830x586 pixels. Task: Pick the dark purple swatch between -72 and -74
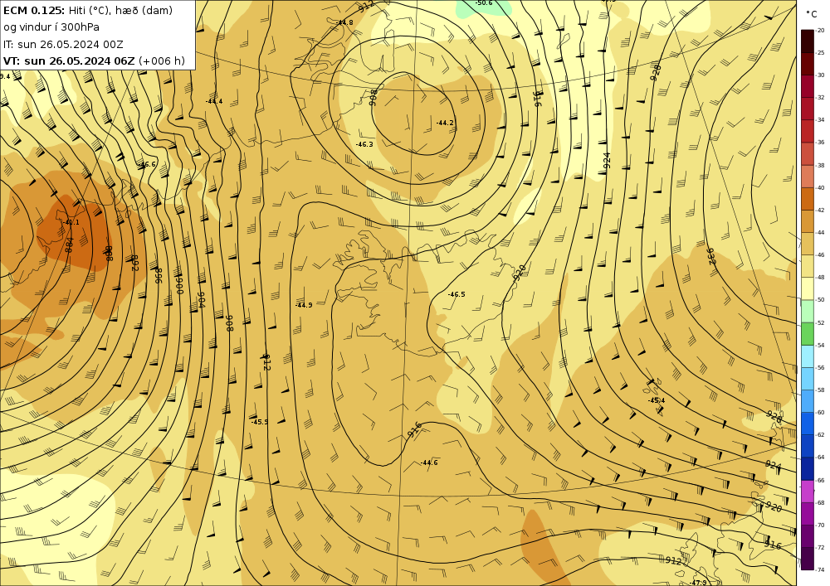(808, 558)
